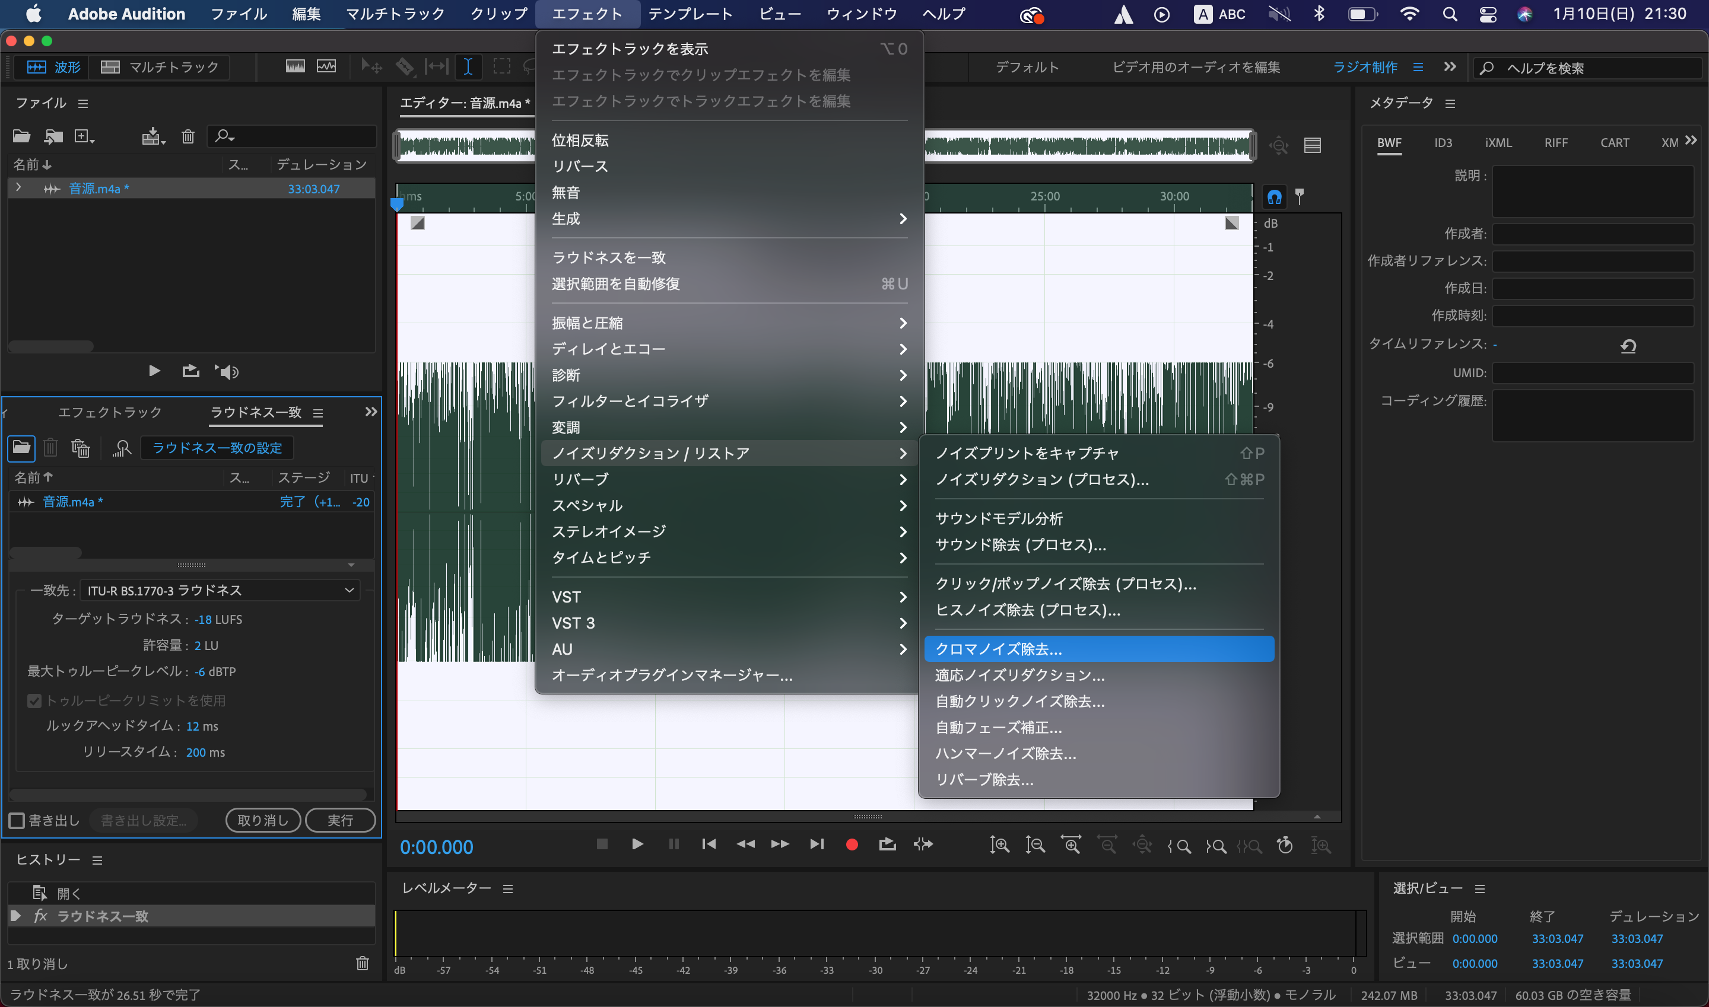Show the spectral frequency display
Screen dimensions: 1709x1007
(296, 66)
